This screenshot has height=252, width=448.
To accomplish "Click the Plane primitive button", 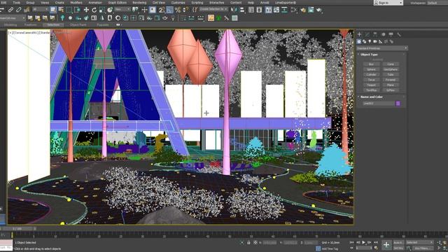I will (x=391, y=85).
